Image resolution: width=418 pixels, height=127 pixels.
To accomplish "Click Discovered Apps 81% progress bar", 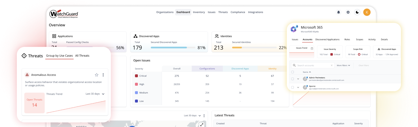I will tap(173, 47).
